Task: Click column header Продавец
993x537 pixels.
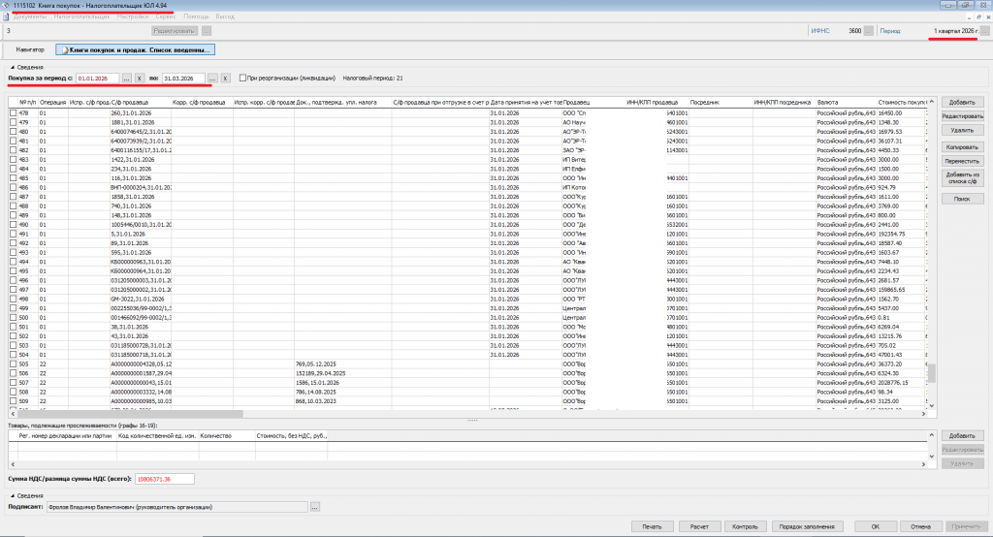Action: tap(593, 102)
